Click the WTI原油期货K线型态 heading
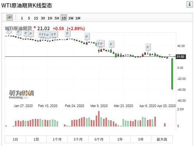This screenshot has width=195, height=146. (x=27, y=5)
